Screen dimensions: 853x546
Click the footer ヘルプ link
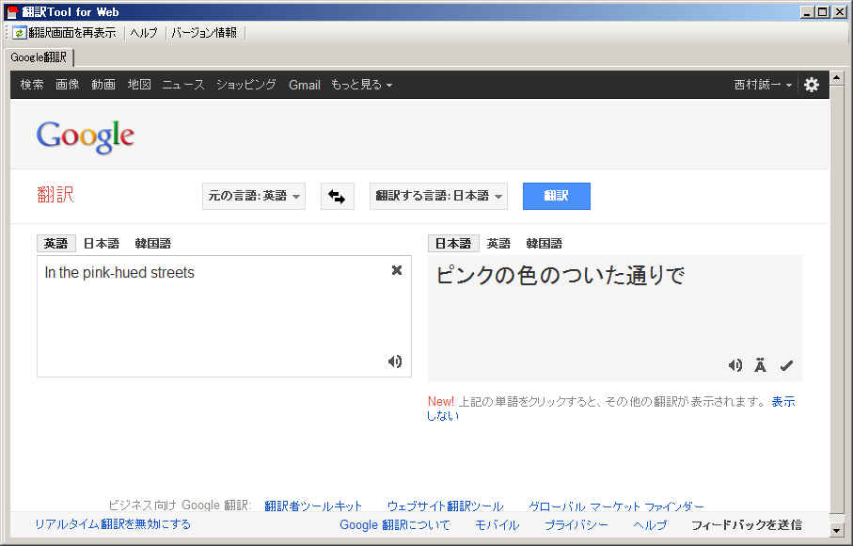pos(650,524)
